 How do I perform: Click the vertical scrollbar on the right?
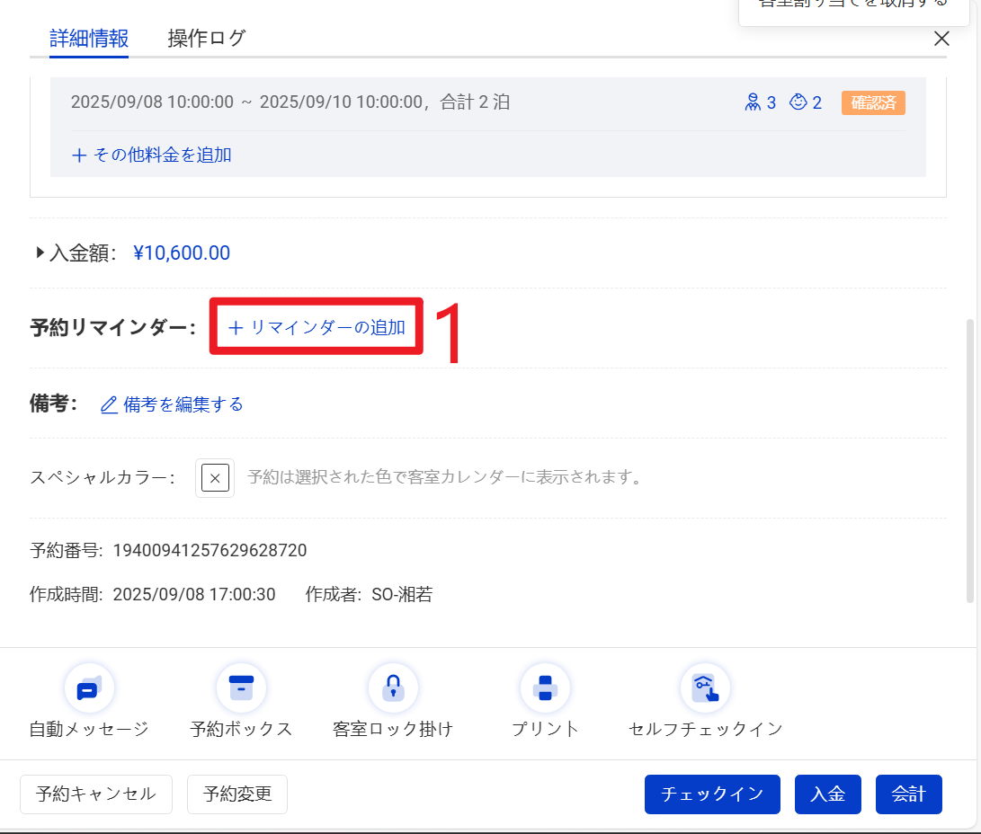(x=969, y=458)
